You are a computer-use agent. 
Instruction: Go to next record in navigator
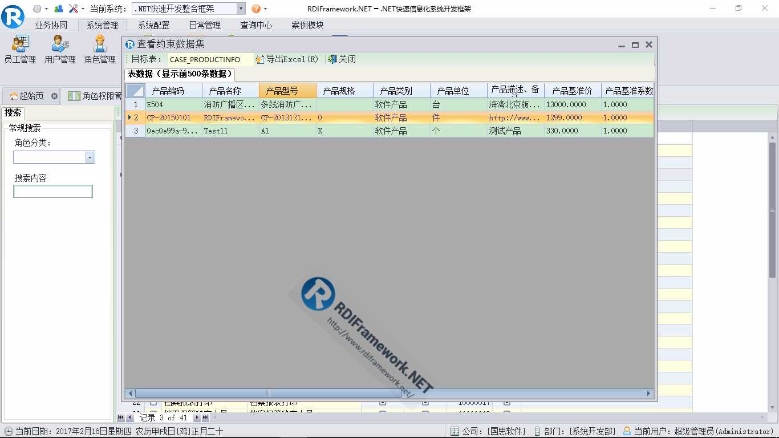197,418
